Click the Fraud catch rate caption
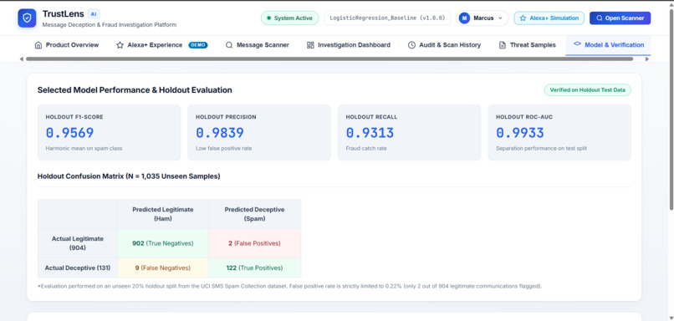The image size is (674, 321). click(x=366, y=148)
